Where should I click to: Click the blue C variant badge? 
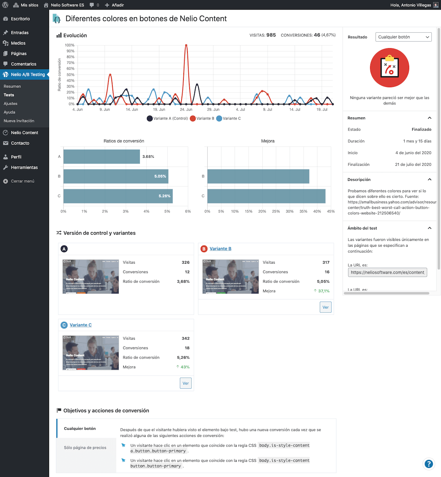(x=64, y=325)
